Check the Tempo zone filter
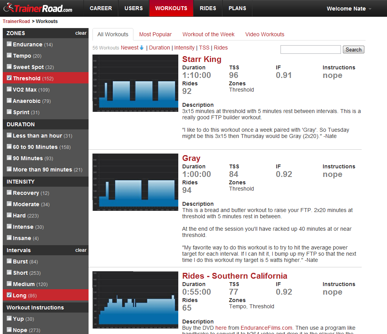Image resolution: width=387 pixels, height=334 pixels. pos(9,55)
